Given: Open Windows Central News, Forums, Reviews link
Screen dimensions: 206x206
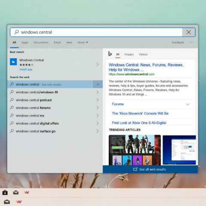Looking at the screenshot, I should point(146,67).
